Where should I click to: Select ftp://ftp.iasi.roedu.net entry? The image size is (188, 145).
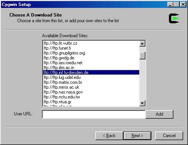pyautogui.click(x=91, y=63)
